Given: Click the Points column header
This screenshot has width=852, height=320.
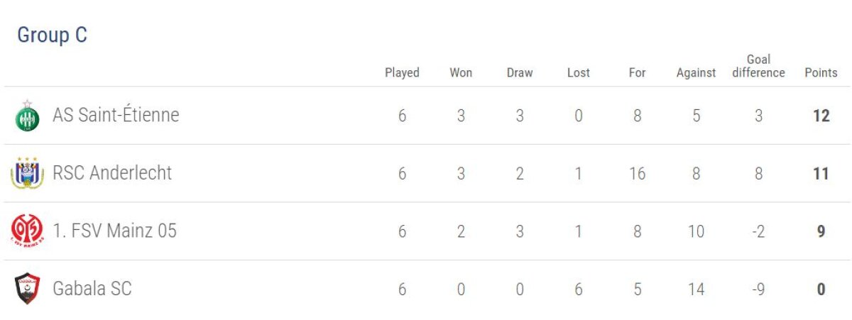Looking at the screenshot, I should [x=821, y=72].
